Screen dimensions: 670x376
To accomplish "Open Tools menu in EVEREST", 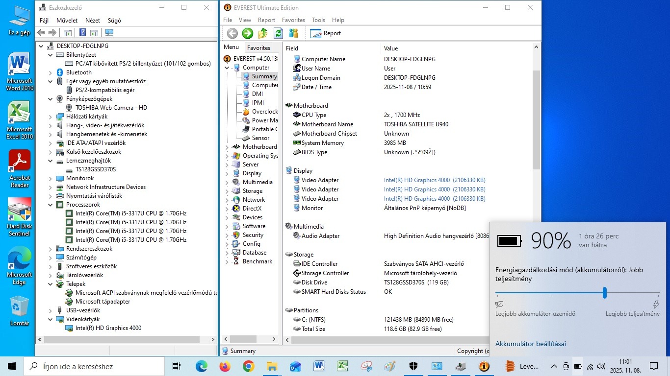I will point(319,20).
